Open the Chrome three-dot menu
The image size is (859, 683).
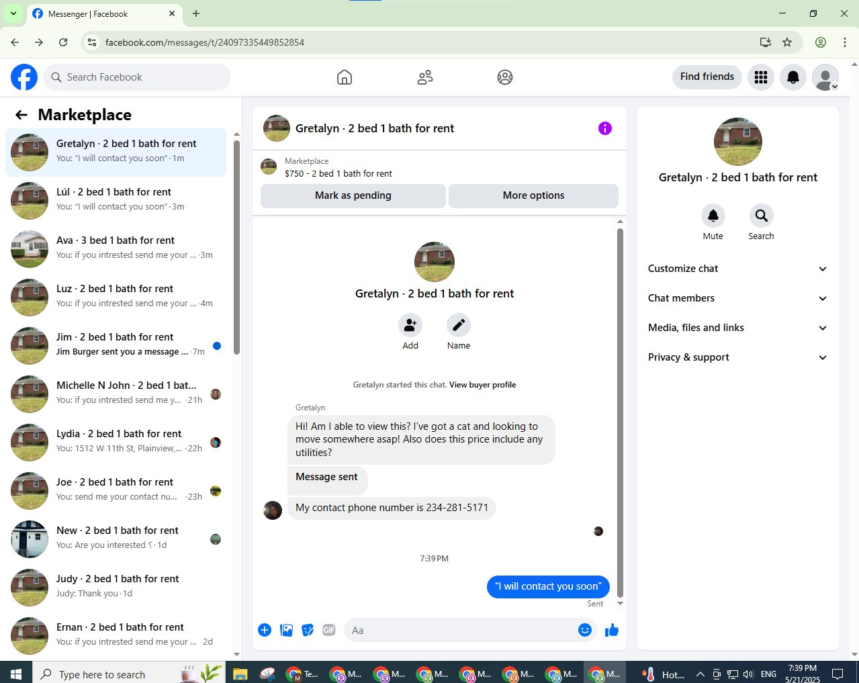[x=844, y=42]
